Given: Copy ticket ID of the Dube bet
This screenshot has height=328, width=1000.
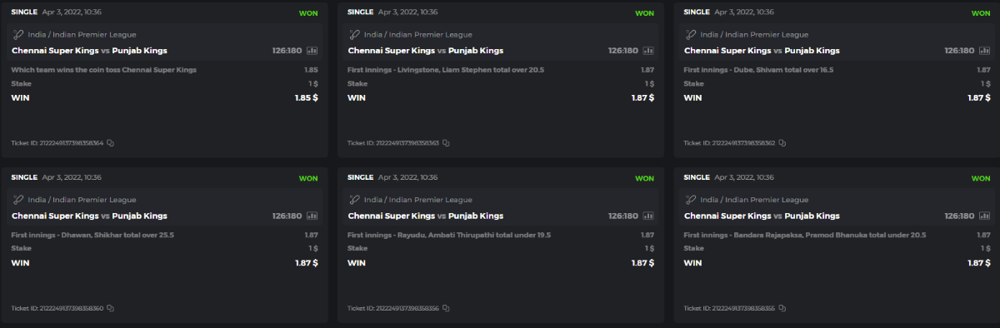Looking at the screenshot, I should [x=782, y=143].
